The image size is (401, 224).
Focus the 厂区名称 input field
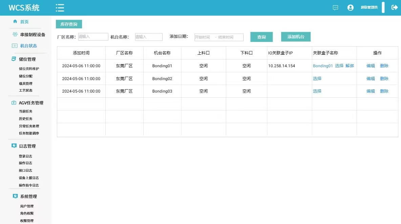[93, 37]
